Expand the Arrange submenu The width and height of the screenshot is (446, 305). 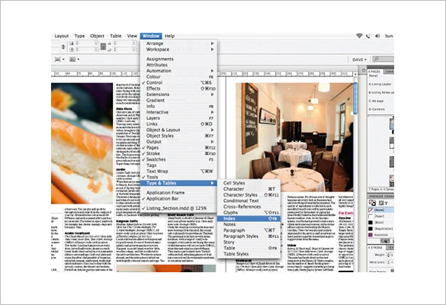(x=178, y=43)
